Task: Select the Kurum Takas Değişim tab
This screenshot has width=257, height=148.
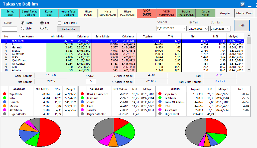Action: click(69, 13)
